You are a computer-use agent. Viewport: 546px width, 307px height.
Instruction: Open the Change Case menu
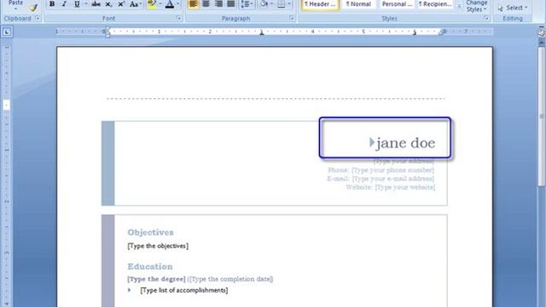tap(135, 3)
